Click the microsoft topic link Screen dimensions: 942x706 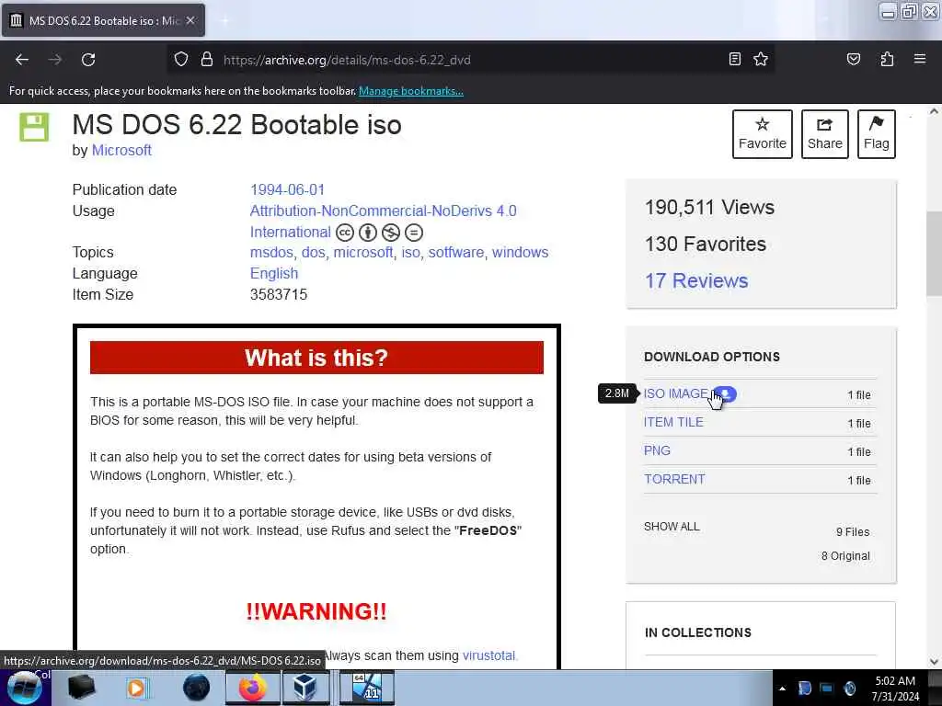(x=362, y=252)
